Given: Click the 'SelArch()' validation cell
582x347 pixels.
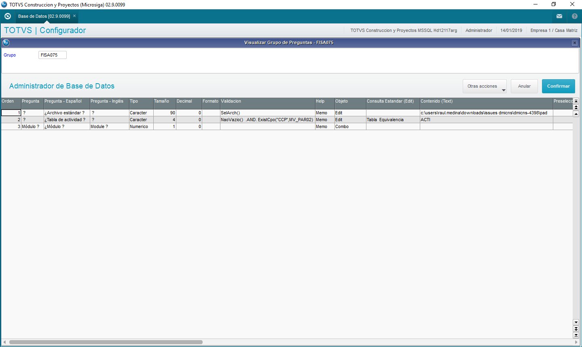Looking at the screenshot, I should (x=268, y=113).
